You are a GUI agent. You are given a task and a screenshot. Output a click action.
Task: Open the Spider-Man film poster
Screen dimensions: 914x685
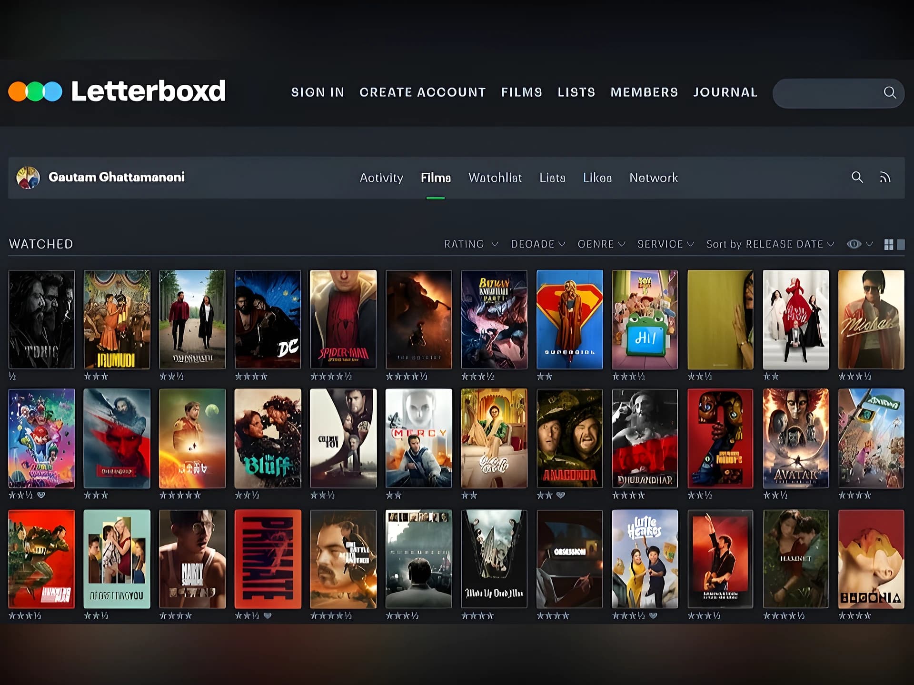coord(343,319)
